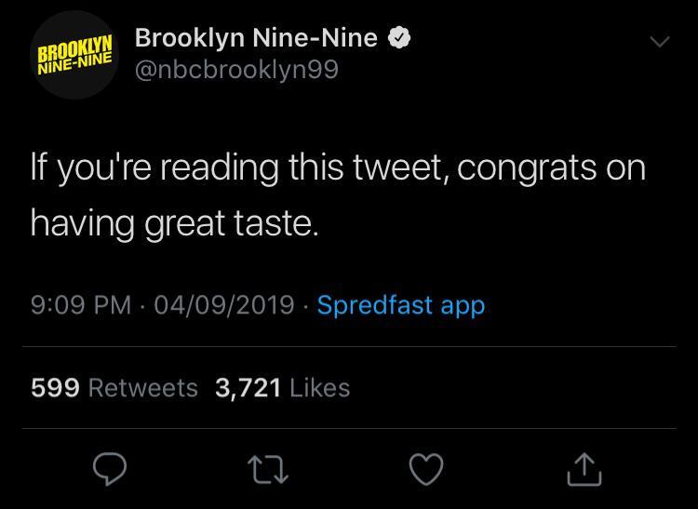Open the Brooklyn Nine-Nine display name

click(x=256, y=38)
